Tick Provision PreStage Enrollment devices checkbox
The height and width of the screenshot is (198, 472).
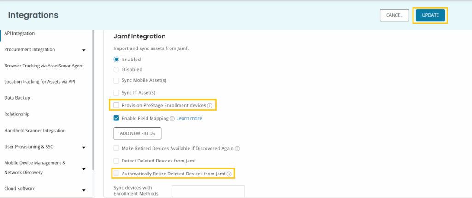pos(116,105)
